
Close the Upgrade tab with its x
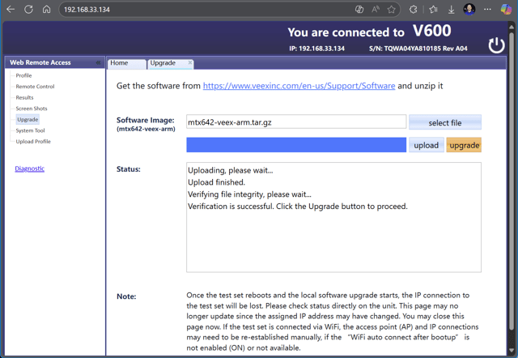[x=190, y=62]
